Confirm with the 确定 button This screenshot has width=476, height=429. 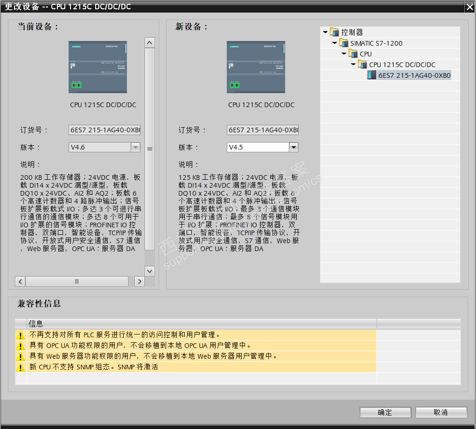tap(385, 412)
